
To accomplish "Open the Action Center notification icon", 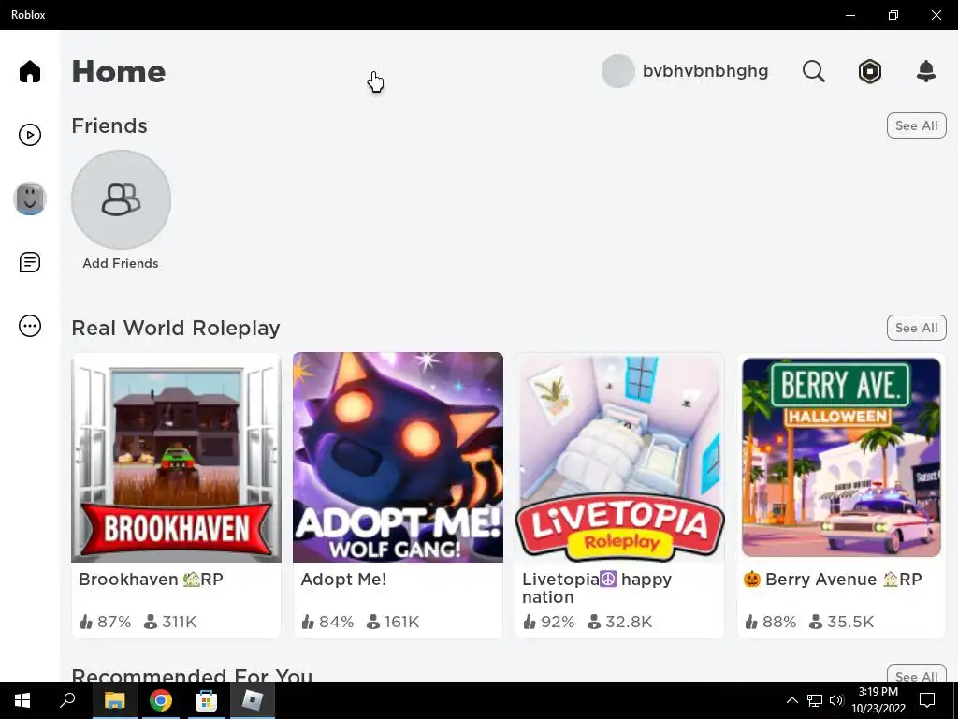I will point(927,700).
